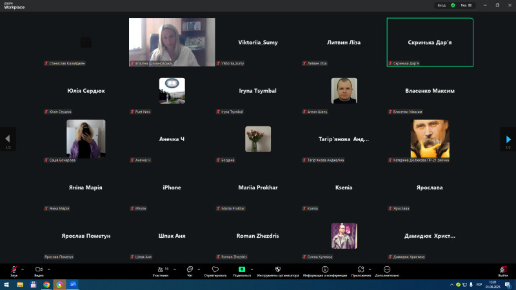The width and height of the screenshot is (516, 290).
Task: Open Информация о конференции meeting info
Action: pos(326,269)
